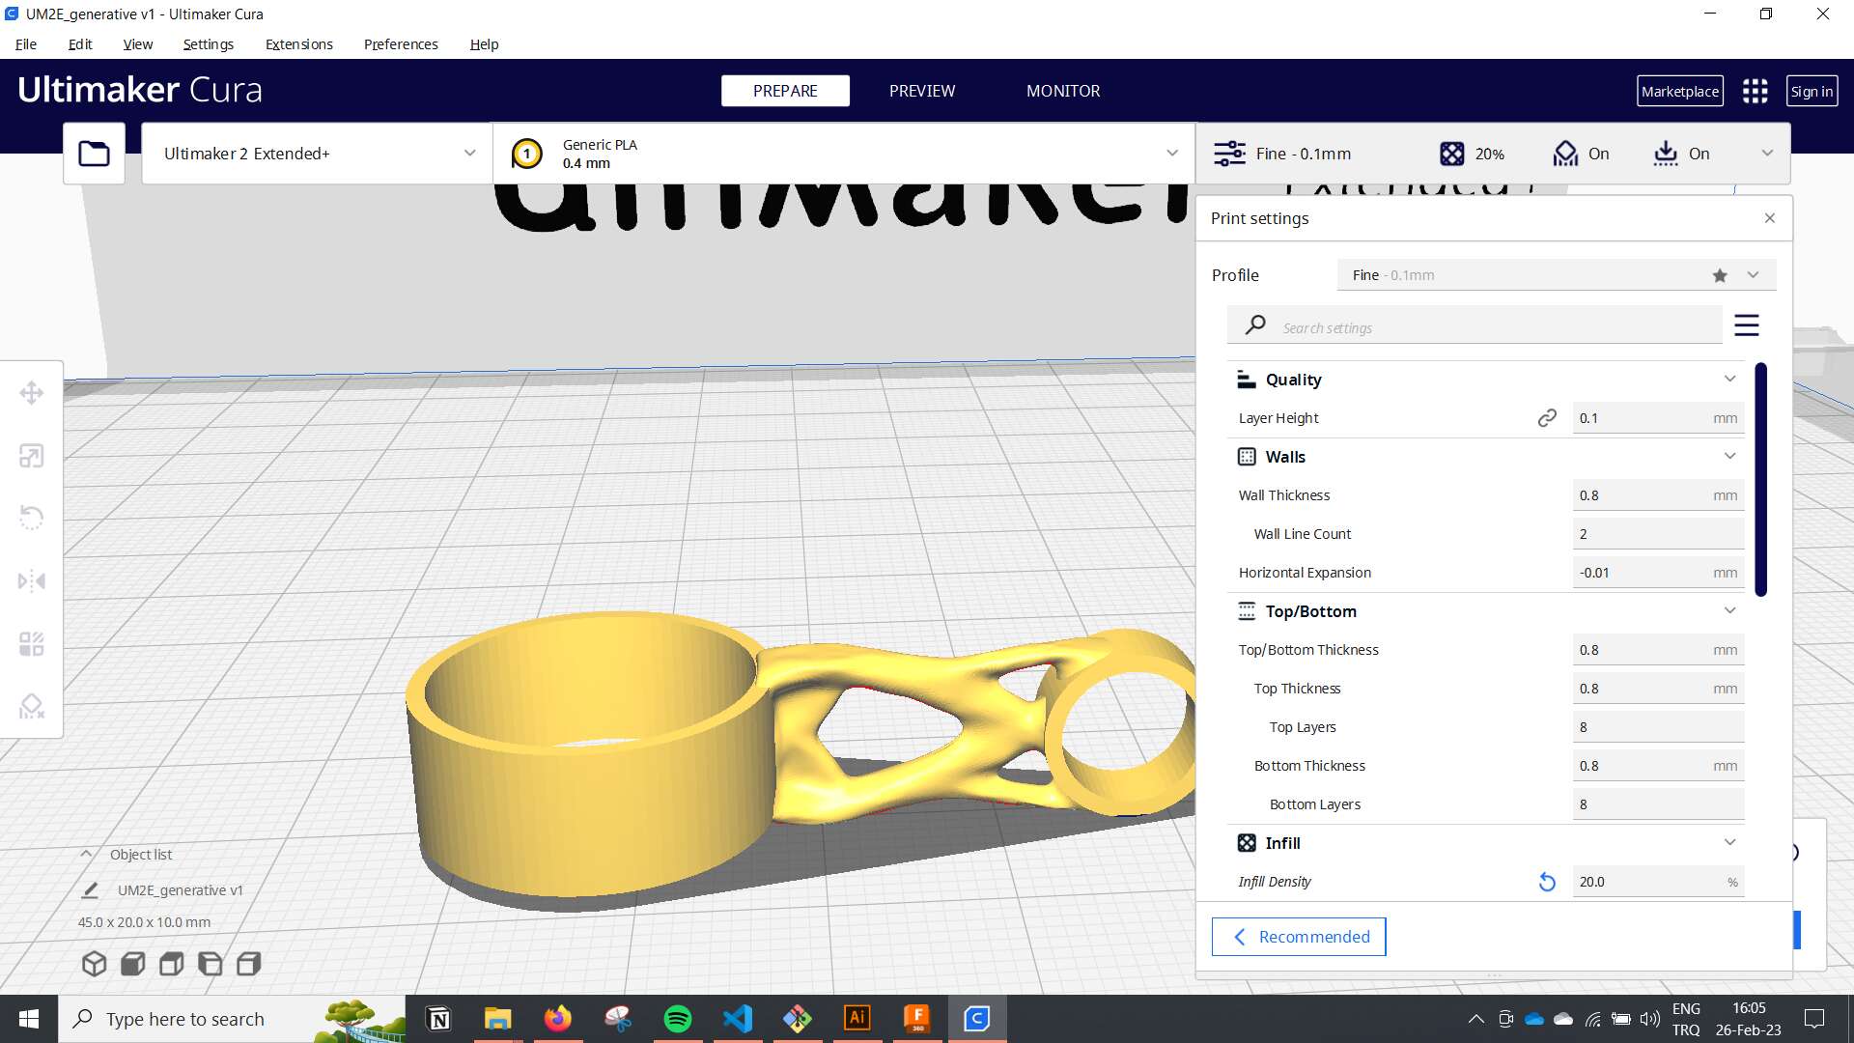Screen dimensions: 1854x1043
Task: Click the Fine 0.1mm profile star
Action: tap(1721, 275)
